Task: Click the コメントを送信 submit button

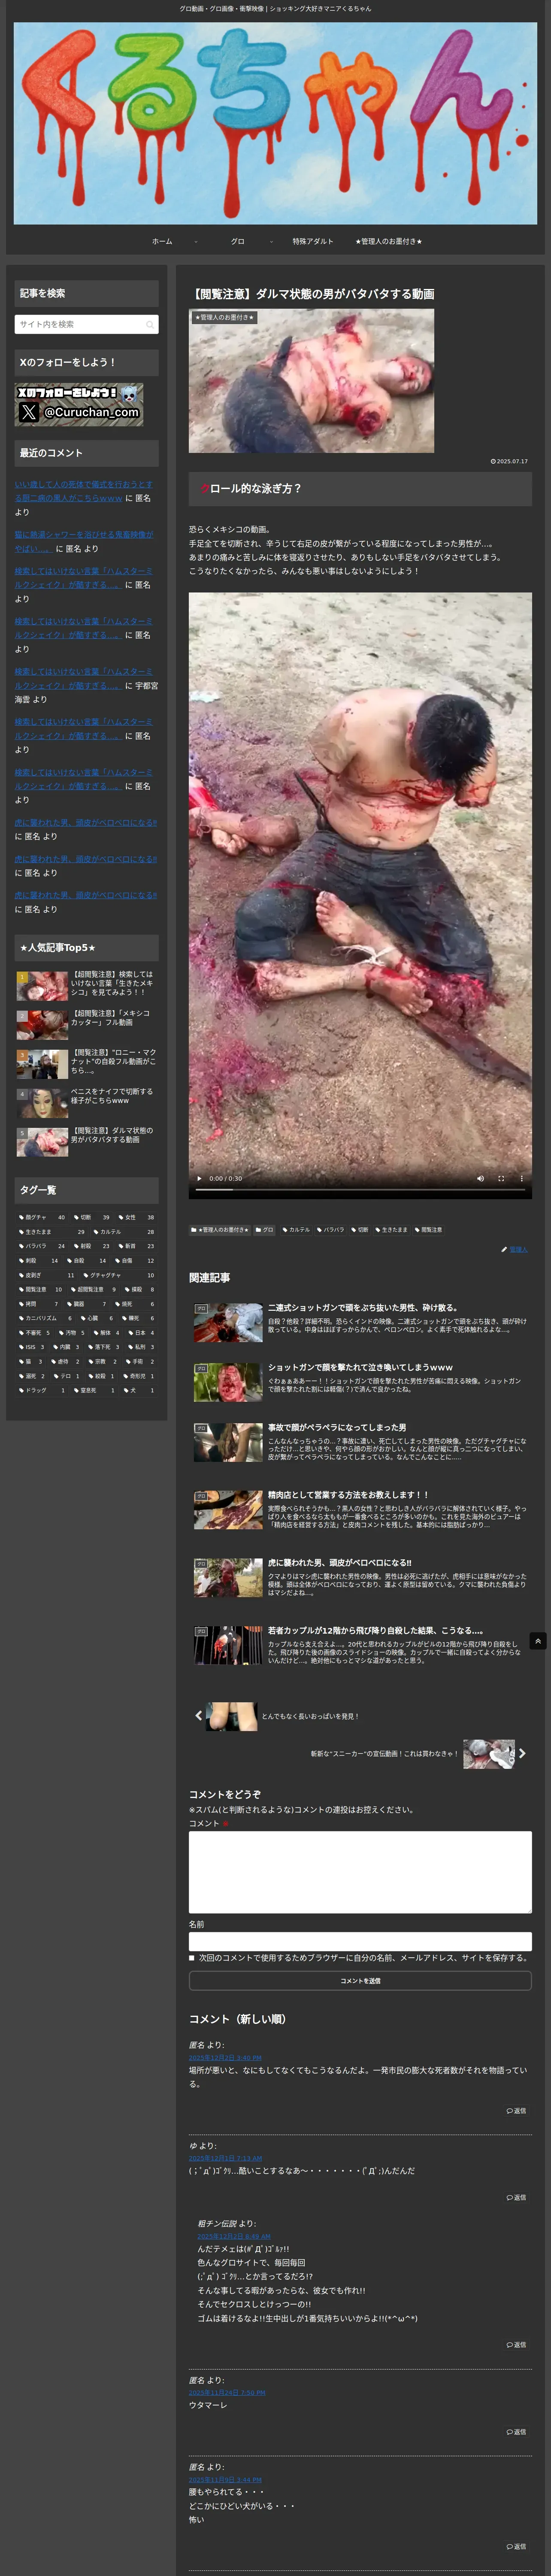Action: click(360, 1980)
